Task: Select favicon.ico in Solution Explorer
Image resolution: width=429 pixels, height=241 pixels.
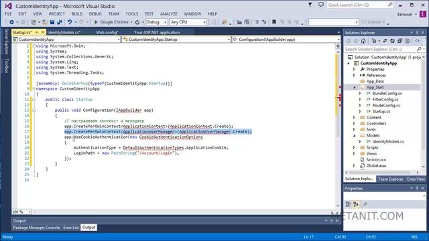Action: pyautogui.click(x=376, y=159)
